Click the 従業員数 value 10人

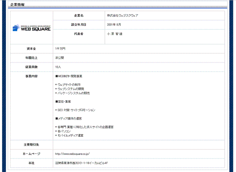pyautogui.click(x=58, y=67)
